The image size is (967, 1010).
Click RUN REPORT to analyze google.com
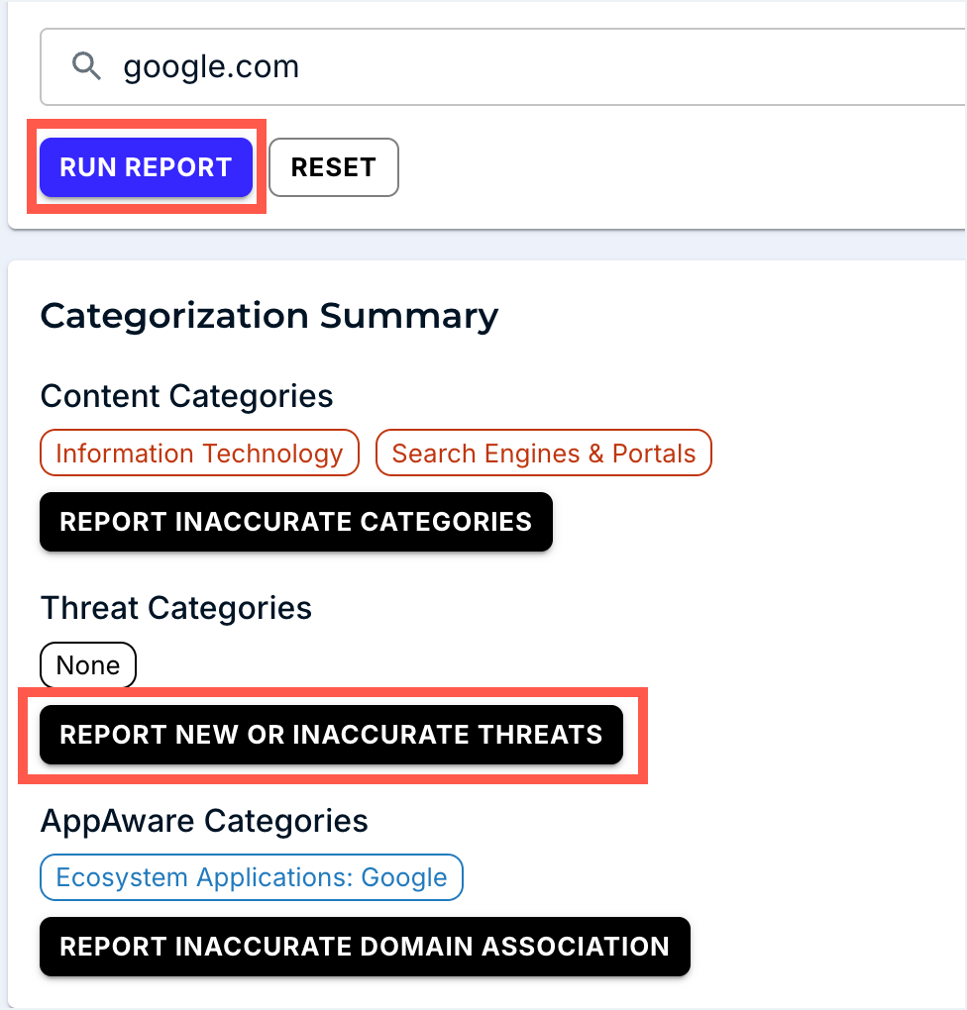(145, 167)
